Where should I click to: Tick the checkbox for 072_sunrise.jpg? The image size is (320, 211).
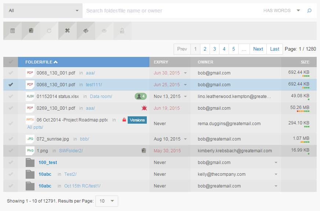(11, 139)
